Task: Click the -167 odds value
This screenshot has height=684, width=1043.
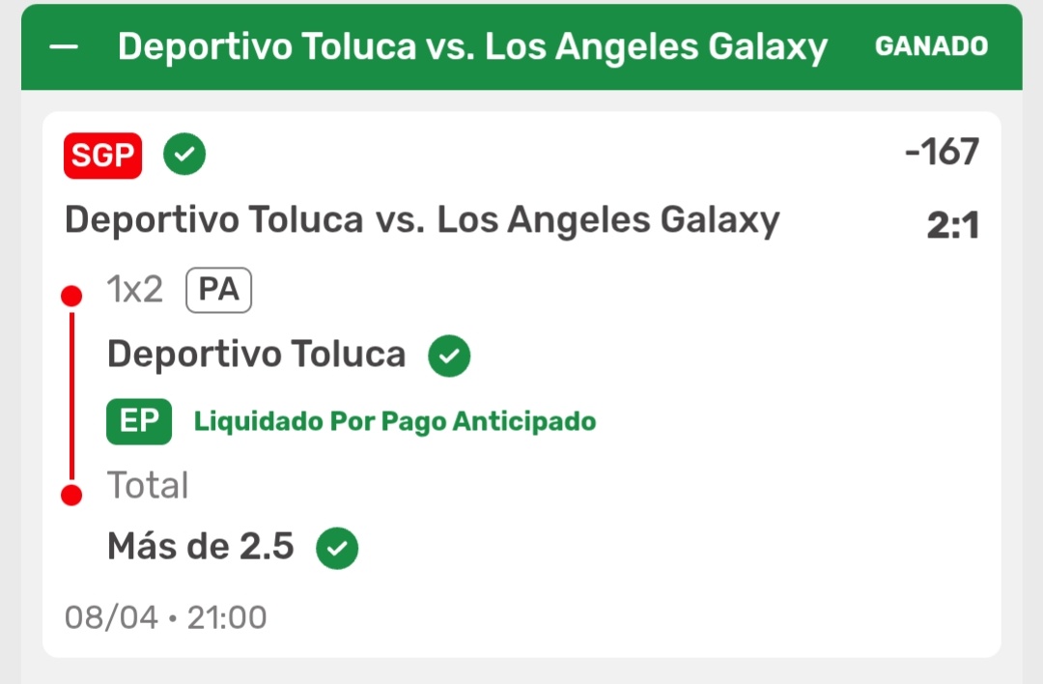Action: click(942, 152)
